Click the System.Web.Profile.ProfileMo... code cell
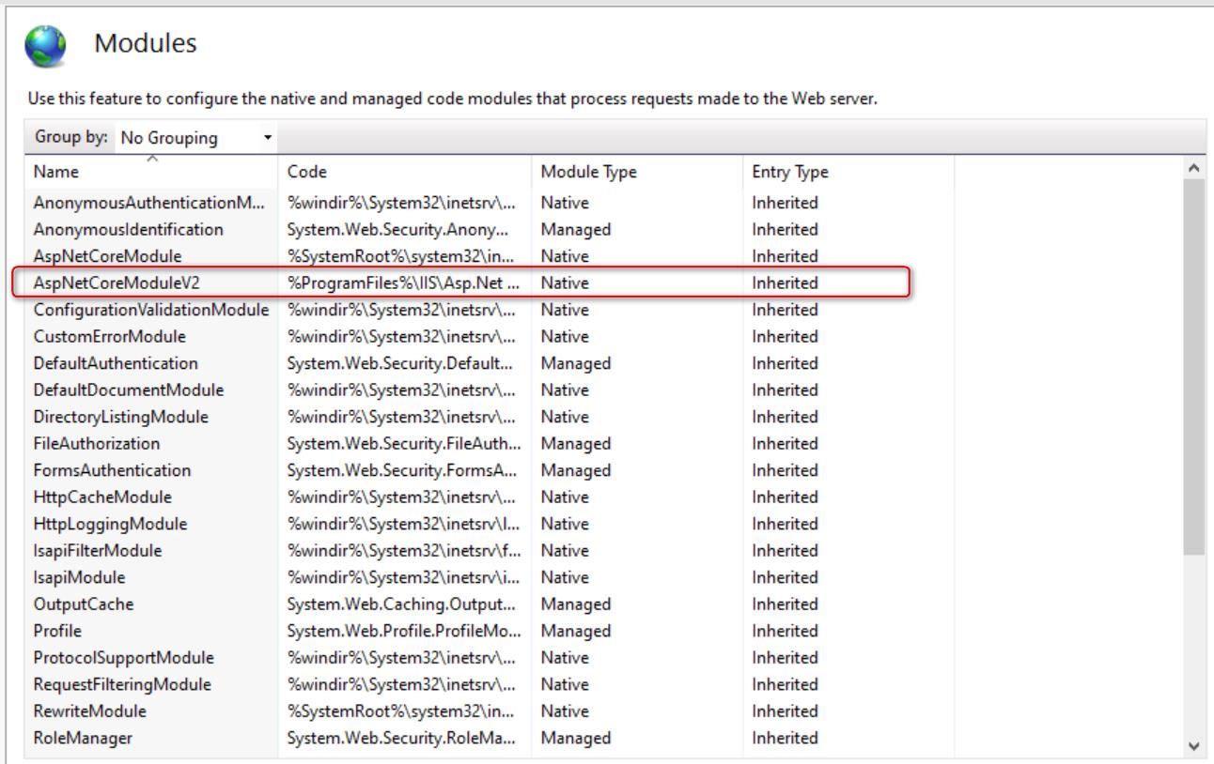 pyautogui.click(x=403, y=631)
